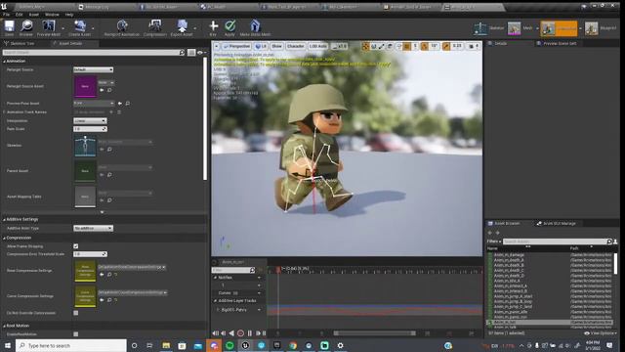The height and width of the screenshot is (352, 625).
Task: Collapse the Additive Settings section
Action: tap(4, 219)
